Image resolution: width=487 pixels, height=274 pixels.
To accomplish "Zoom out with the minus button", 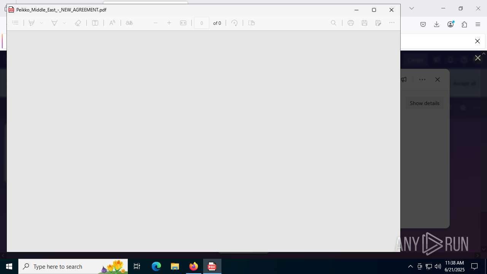I will (156, 23).
